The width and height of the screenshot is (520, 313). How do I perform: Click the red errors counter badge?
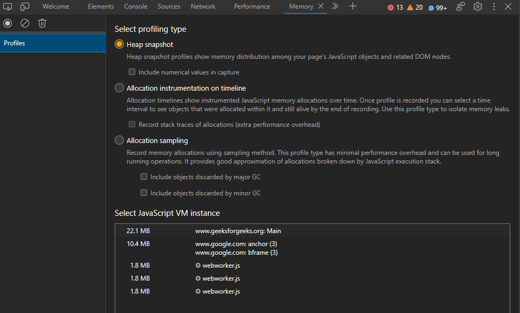point(396,7)
